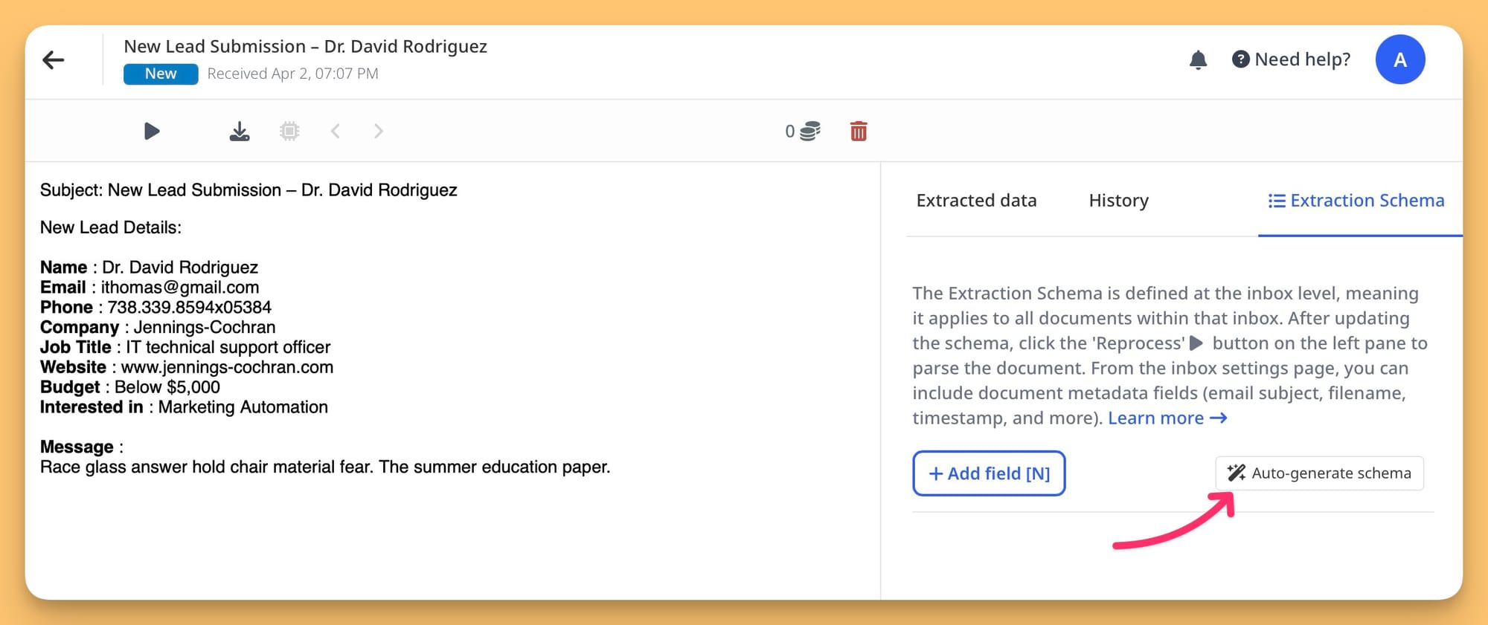Click the back arrow to leave document
Image resolution: width=1488 pixels, height=625 pixels.
(x=54, y=60)
